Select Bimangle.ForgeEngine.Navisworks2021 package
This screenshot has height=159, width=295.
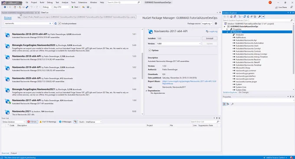71,92
